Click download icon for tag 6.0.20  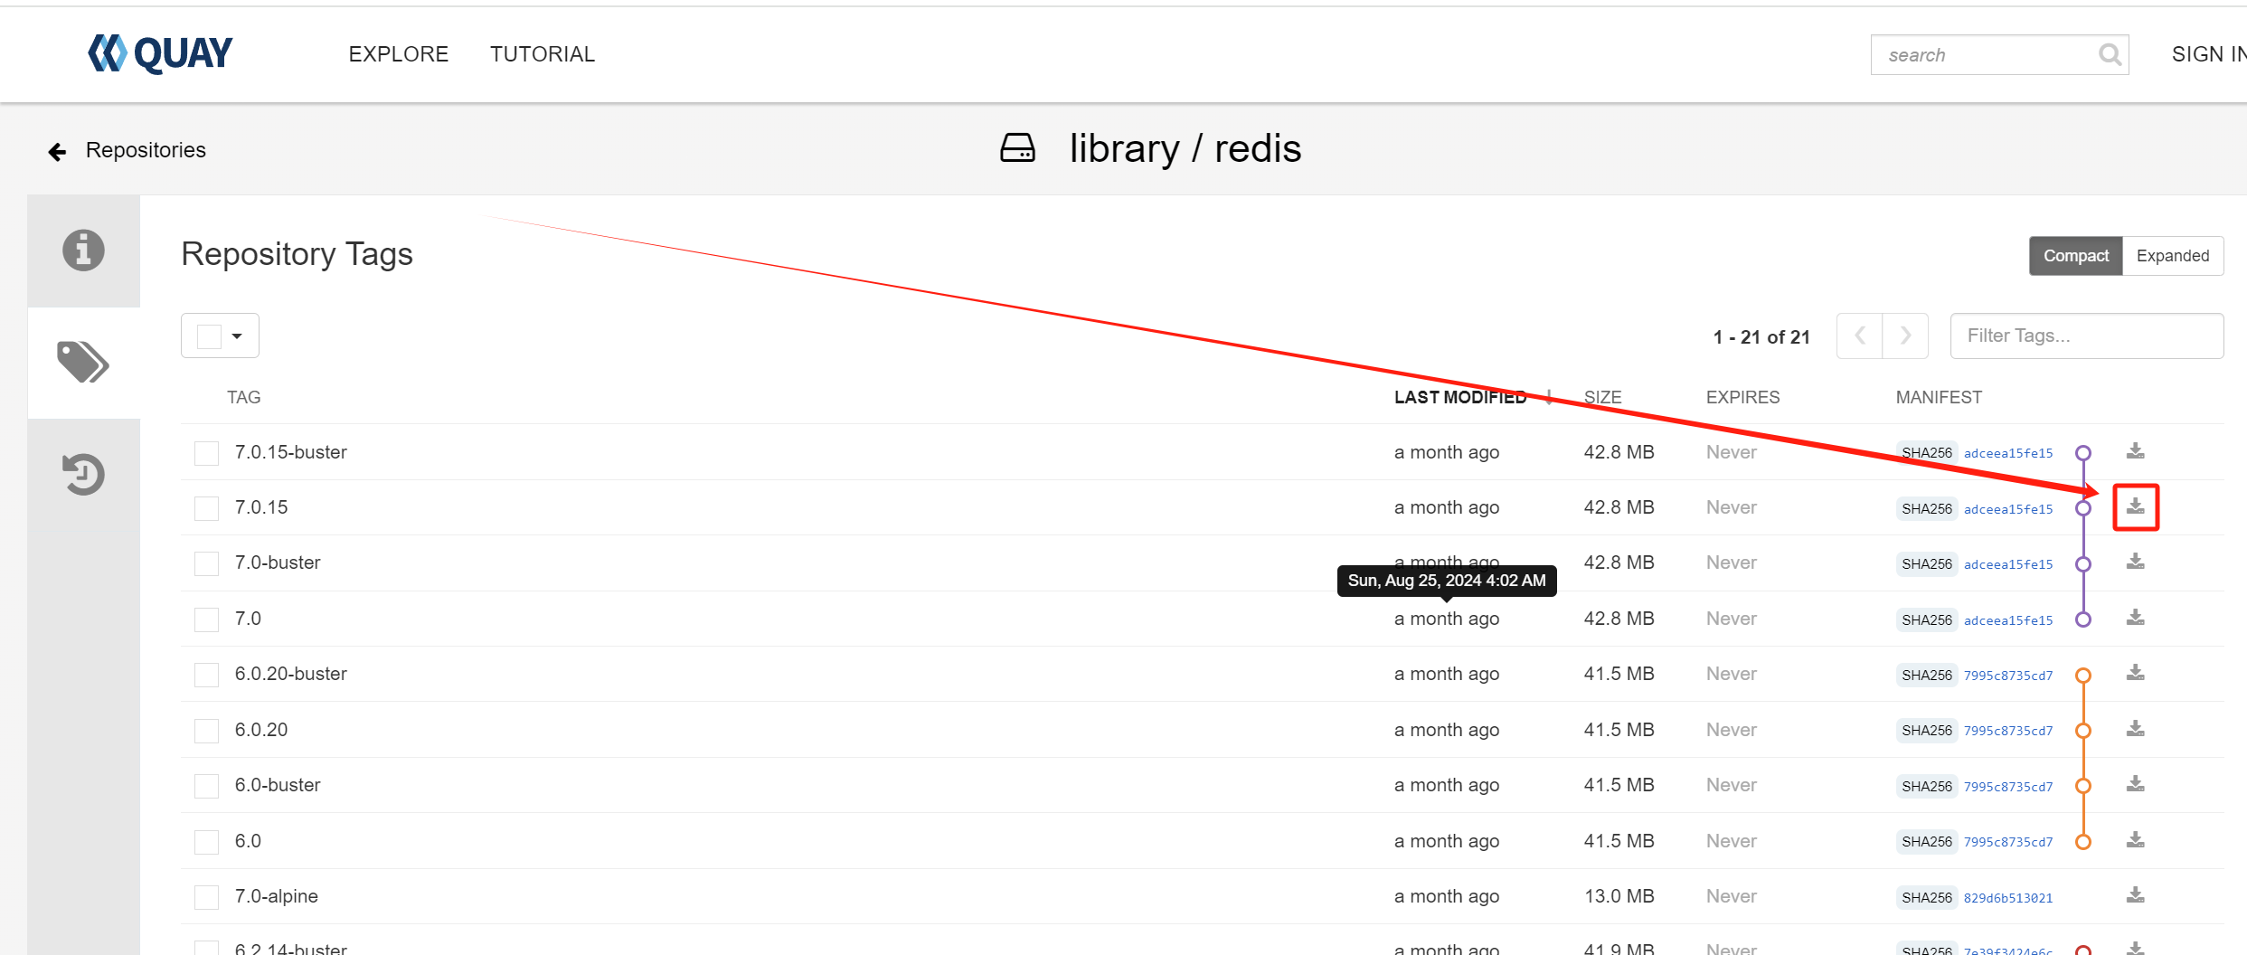point(2135,730)
